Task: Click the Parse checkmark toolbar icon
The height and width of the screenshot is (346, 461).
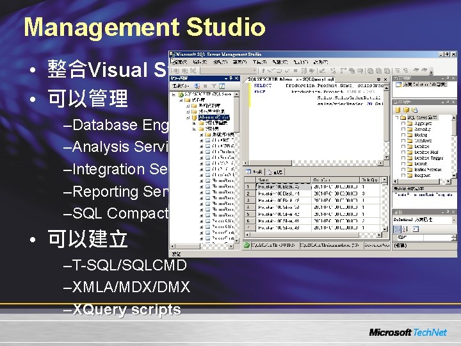Action: [x=287, y=70]
